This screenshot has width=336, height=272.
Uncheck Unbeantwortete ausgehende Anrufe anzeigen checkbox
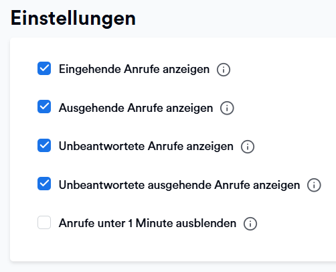(x=44, y=184)
